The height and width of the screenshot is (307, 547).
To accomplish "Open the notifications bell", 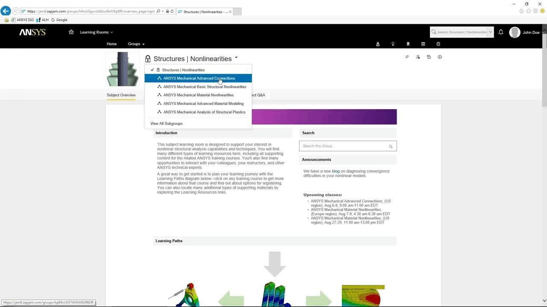I will pyautogui.click(x=501, y=32).
